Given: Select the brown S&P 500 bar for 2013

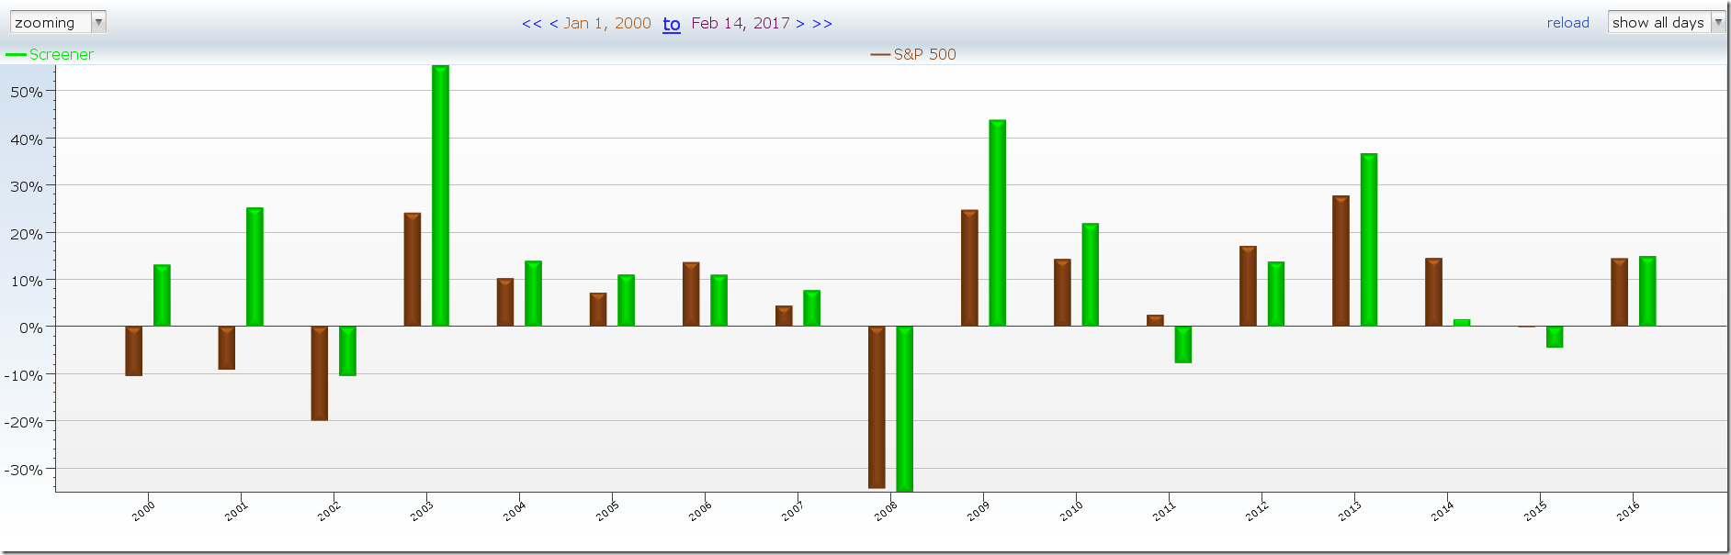Looking at the screenshot, I should [1341, 261].
